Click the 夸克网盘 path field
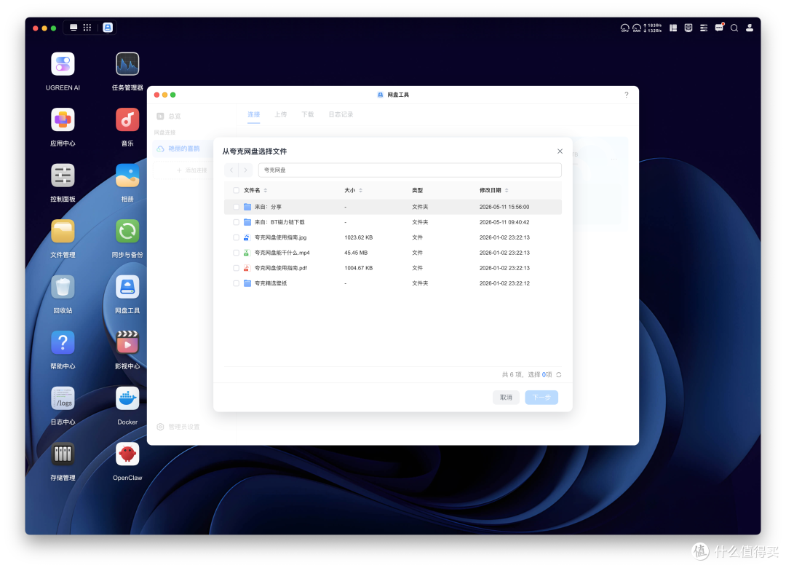786x568 pixels. coord(410,170)
